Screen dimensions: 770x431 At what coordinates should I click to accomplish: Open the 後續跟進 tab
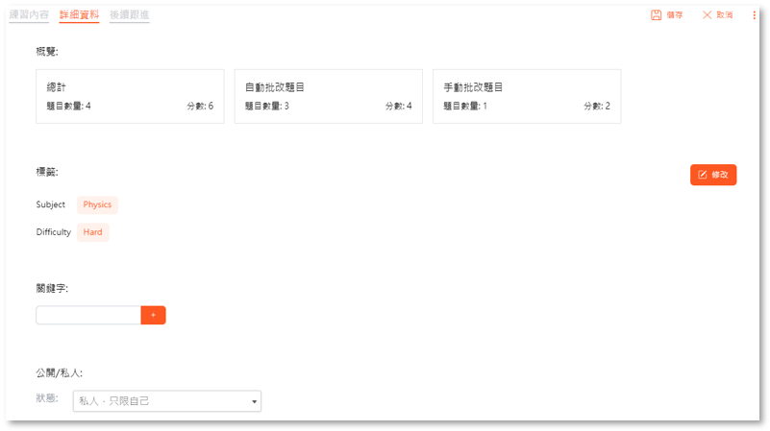point(129,15)
